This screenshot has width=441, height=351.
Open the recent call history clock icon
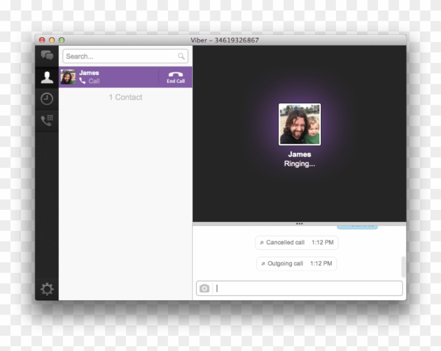(x=46, y=98)
